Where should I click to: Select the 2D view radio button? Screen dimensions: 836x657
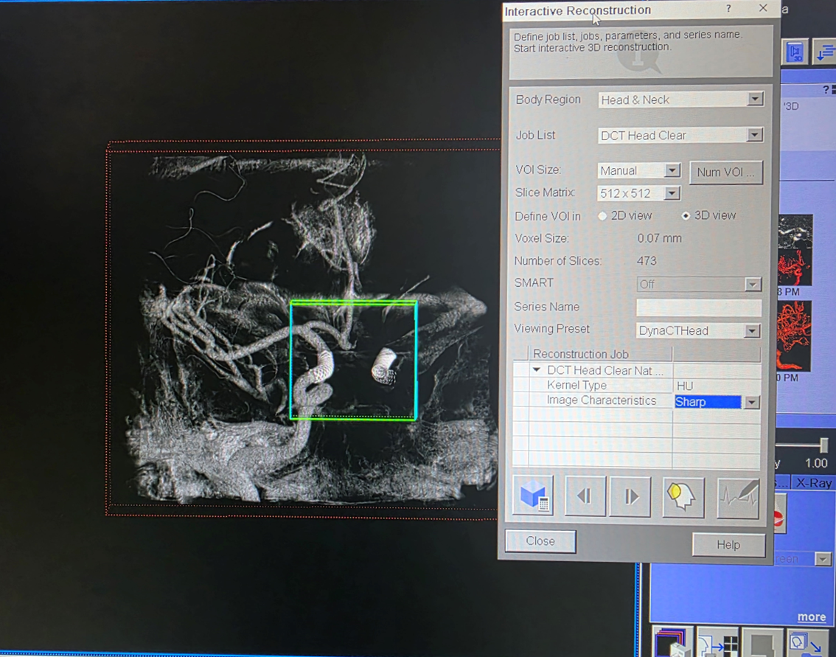(603, 216)
